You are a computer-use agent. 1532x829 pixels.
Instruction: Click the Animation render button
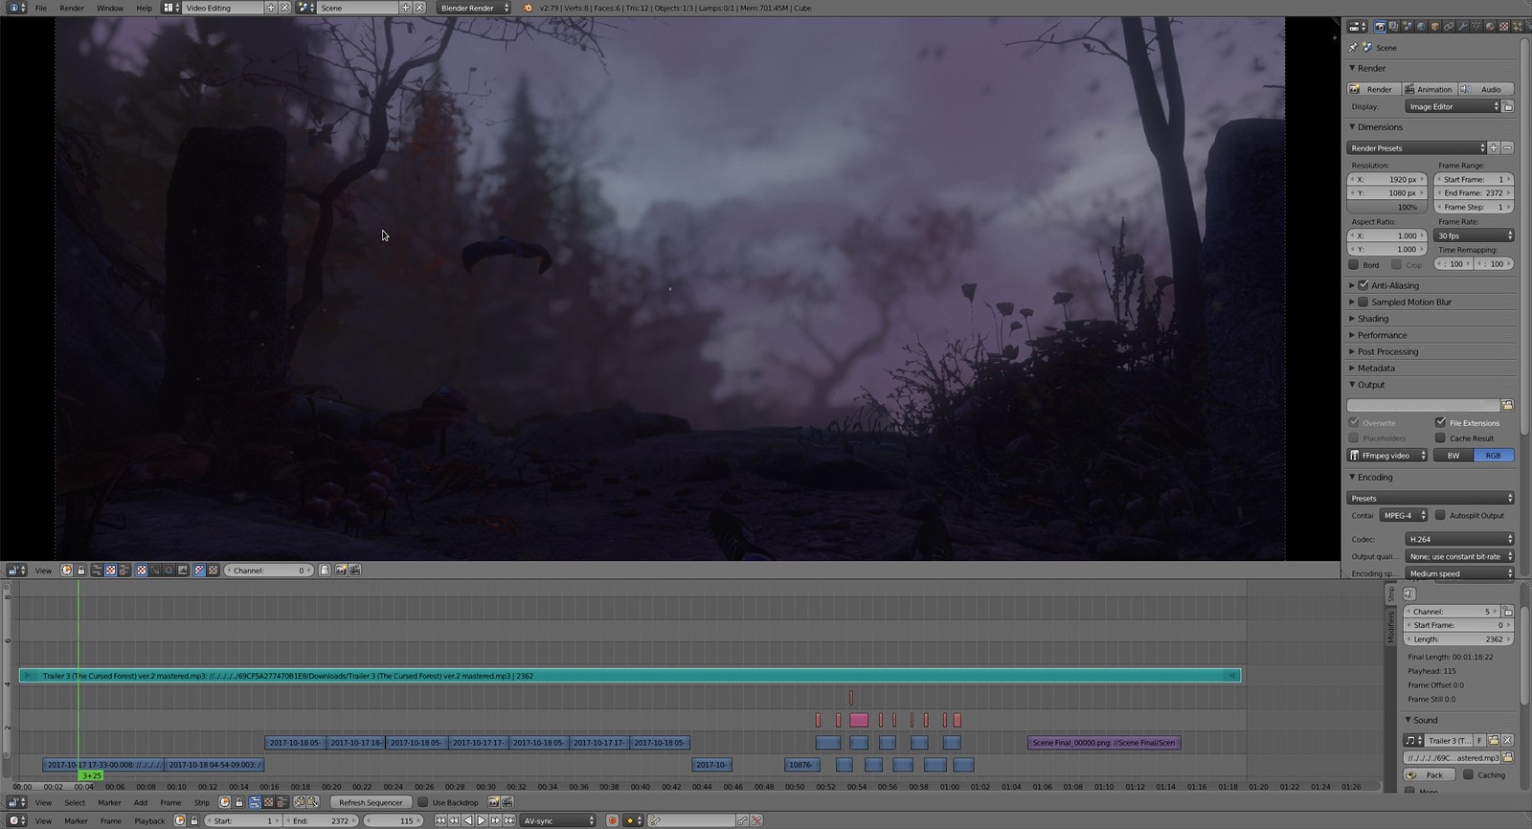coord(1430,89)
